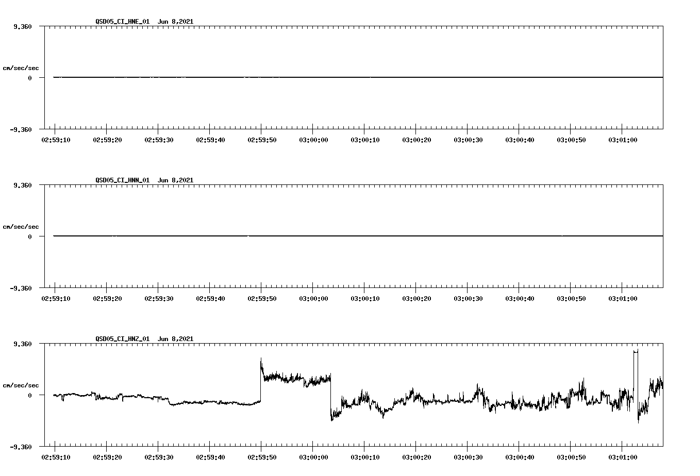Select the 03:01:00 time label under HNE plot
This screenshot has height=476, width=700.
[623, 140]
